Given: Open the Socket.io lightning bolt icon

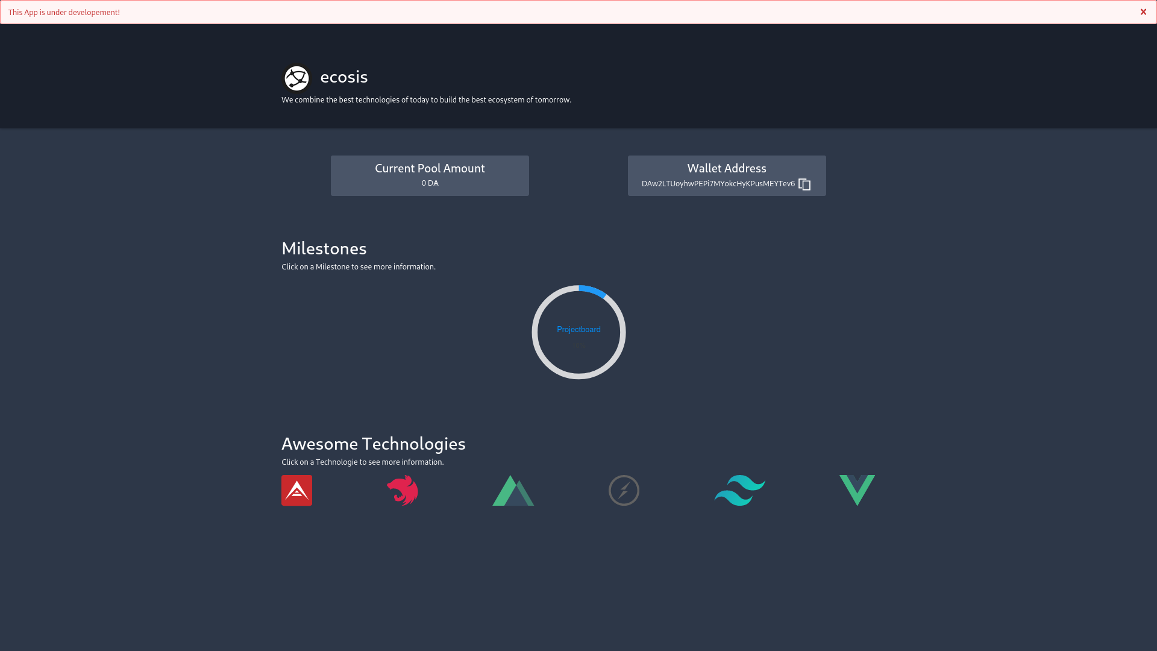Looking at the screenshot, I should (624, 491).
